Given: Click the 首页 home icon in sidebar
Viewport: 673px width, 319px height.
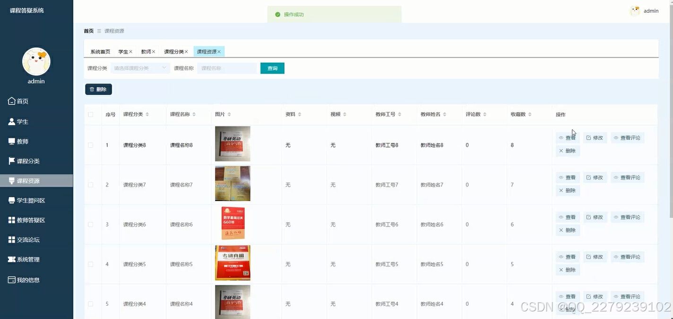Looking at the screenshot, I should (18, 101).
